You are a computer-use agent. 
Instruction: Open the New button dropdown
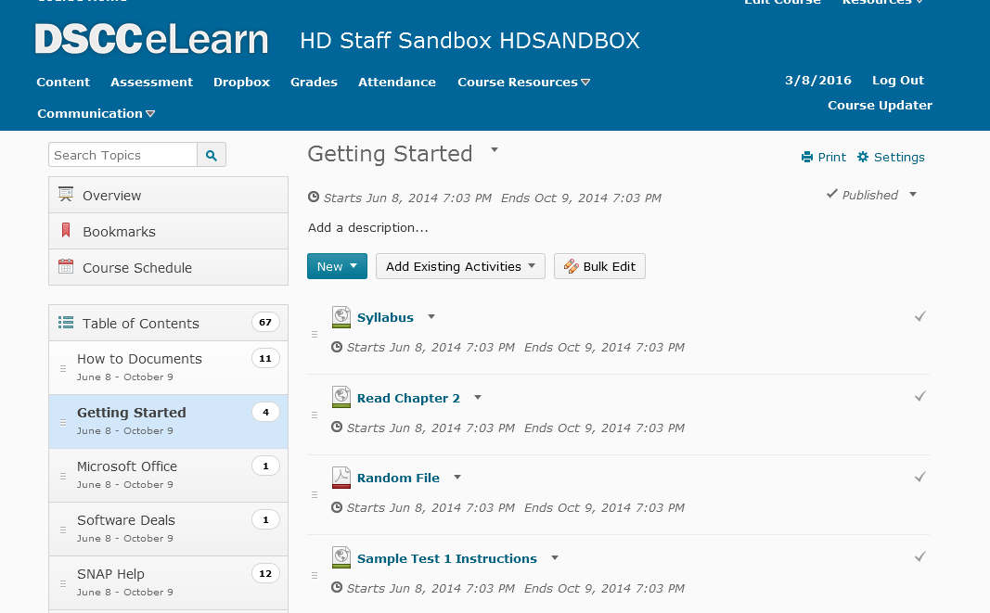pyautogui.click(x=354, y=266)
